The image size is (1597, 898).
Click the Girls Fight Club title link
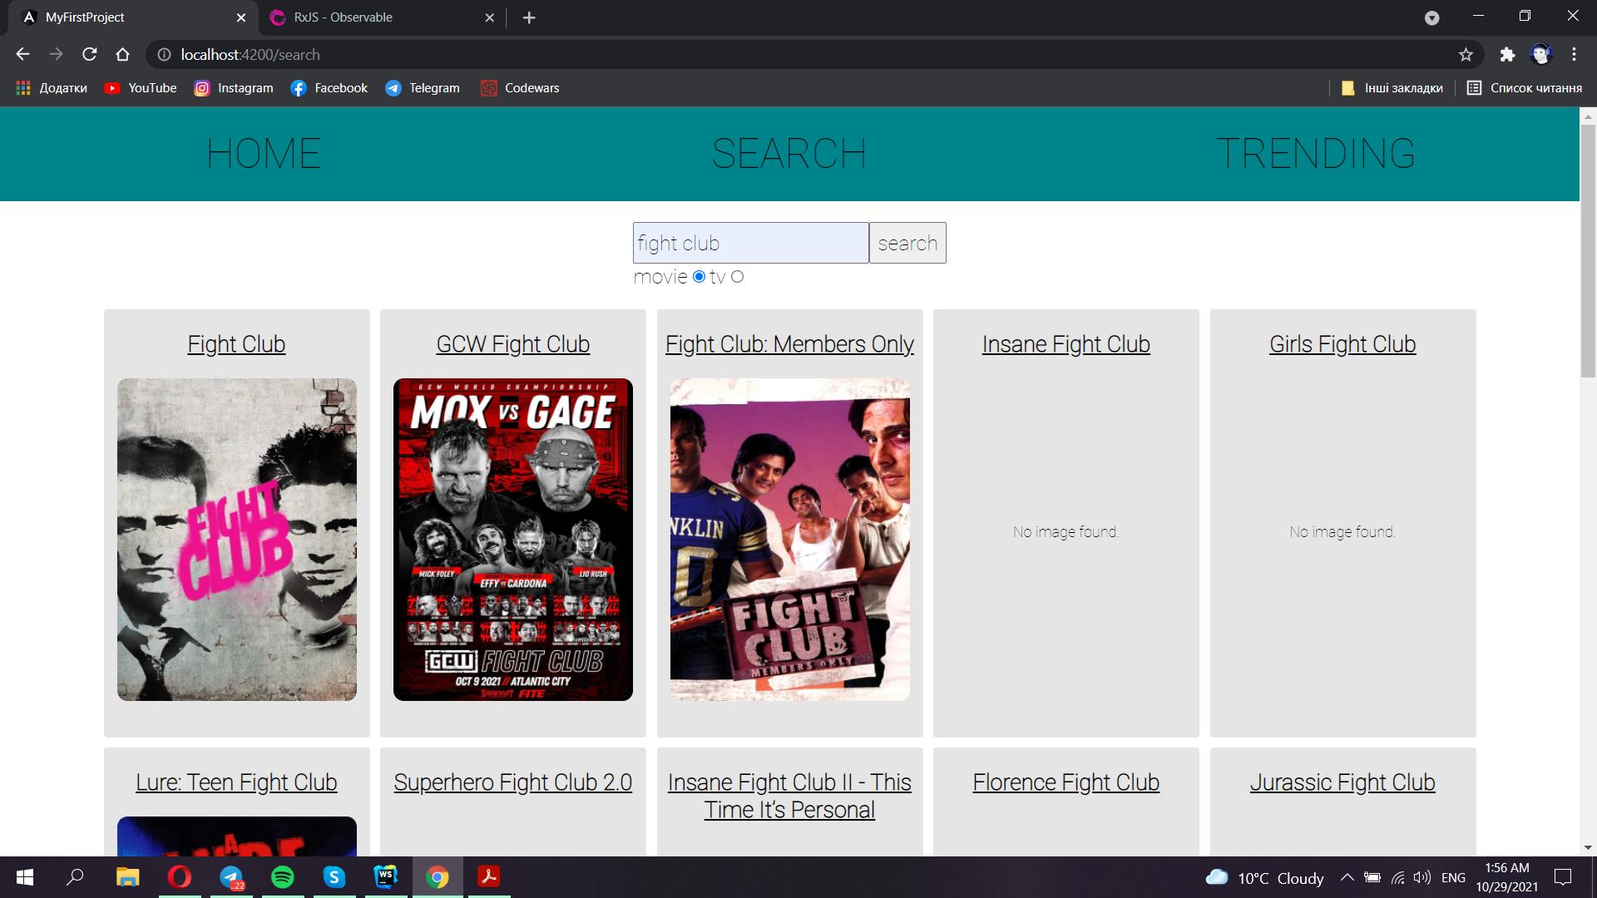(1342, 344)
